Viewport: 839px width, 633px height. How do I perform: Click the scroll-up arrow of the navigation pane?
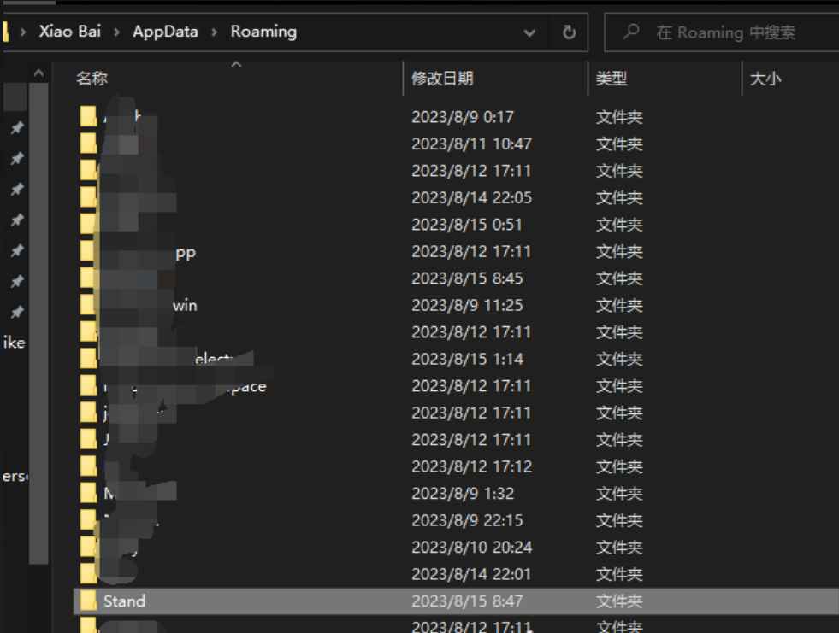pos(38,73)
